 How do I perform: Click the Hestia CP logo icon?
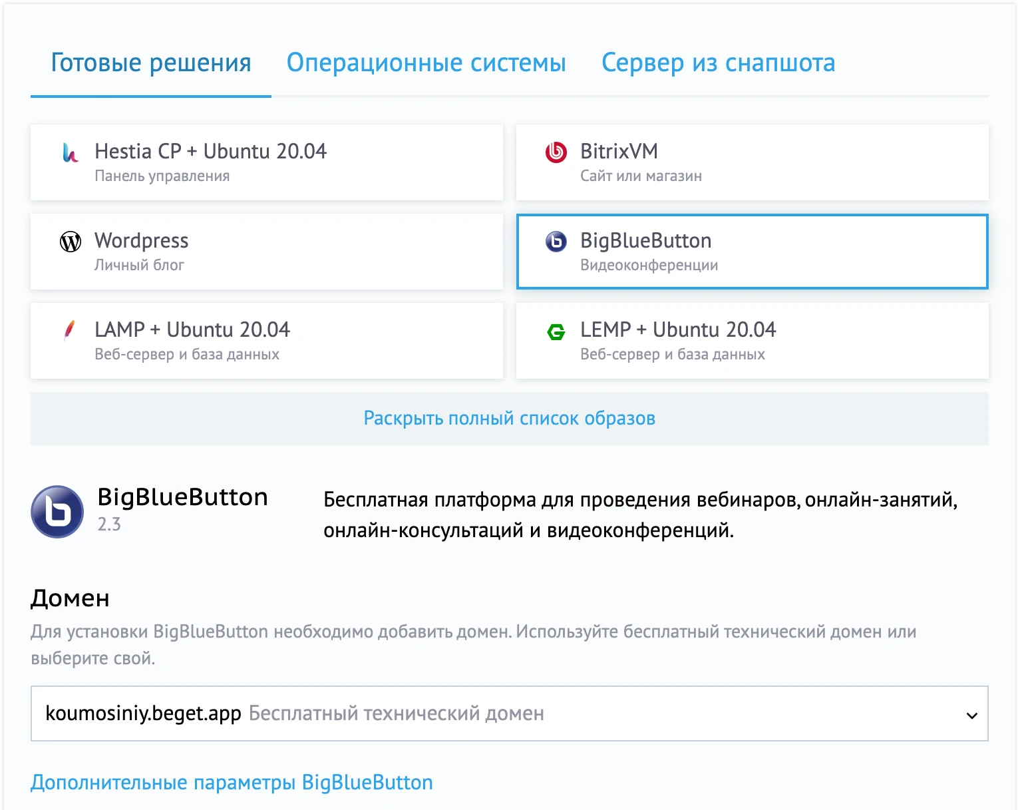[x=69, y=153]
